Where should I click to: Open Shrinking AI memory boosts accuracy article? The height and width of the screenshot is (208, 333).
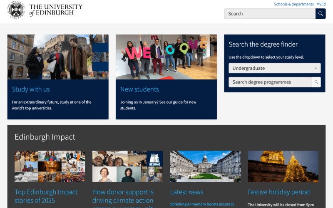[x=202, y=204]
